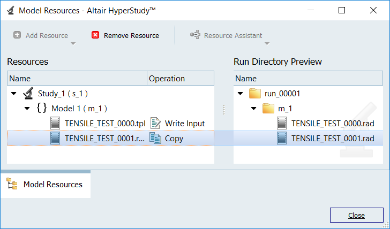Select TENSILE_TEST_0000.tpl resource
390x229 pixels.
click(105, 124)
